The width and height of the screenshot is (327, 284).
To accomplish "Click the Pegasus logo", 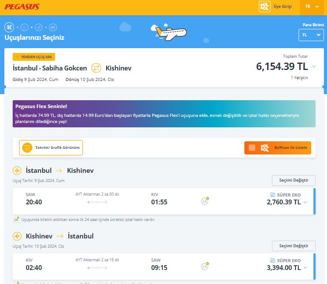I will [22, 7].
